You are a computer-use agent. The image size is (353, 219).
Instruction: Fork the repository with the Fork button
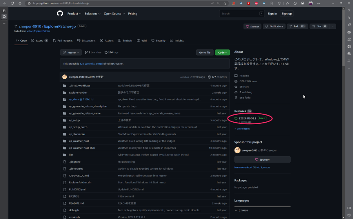click(297, 26)
